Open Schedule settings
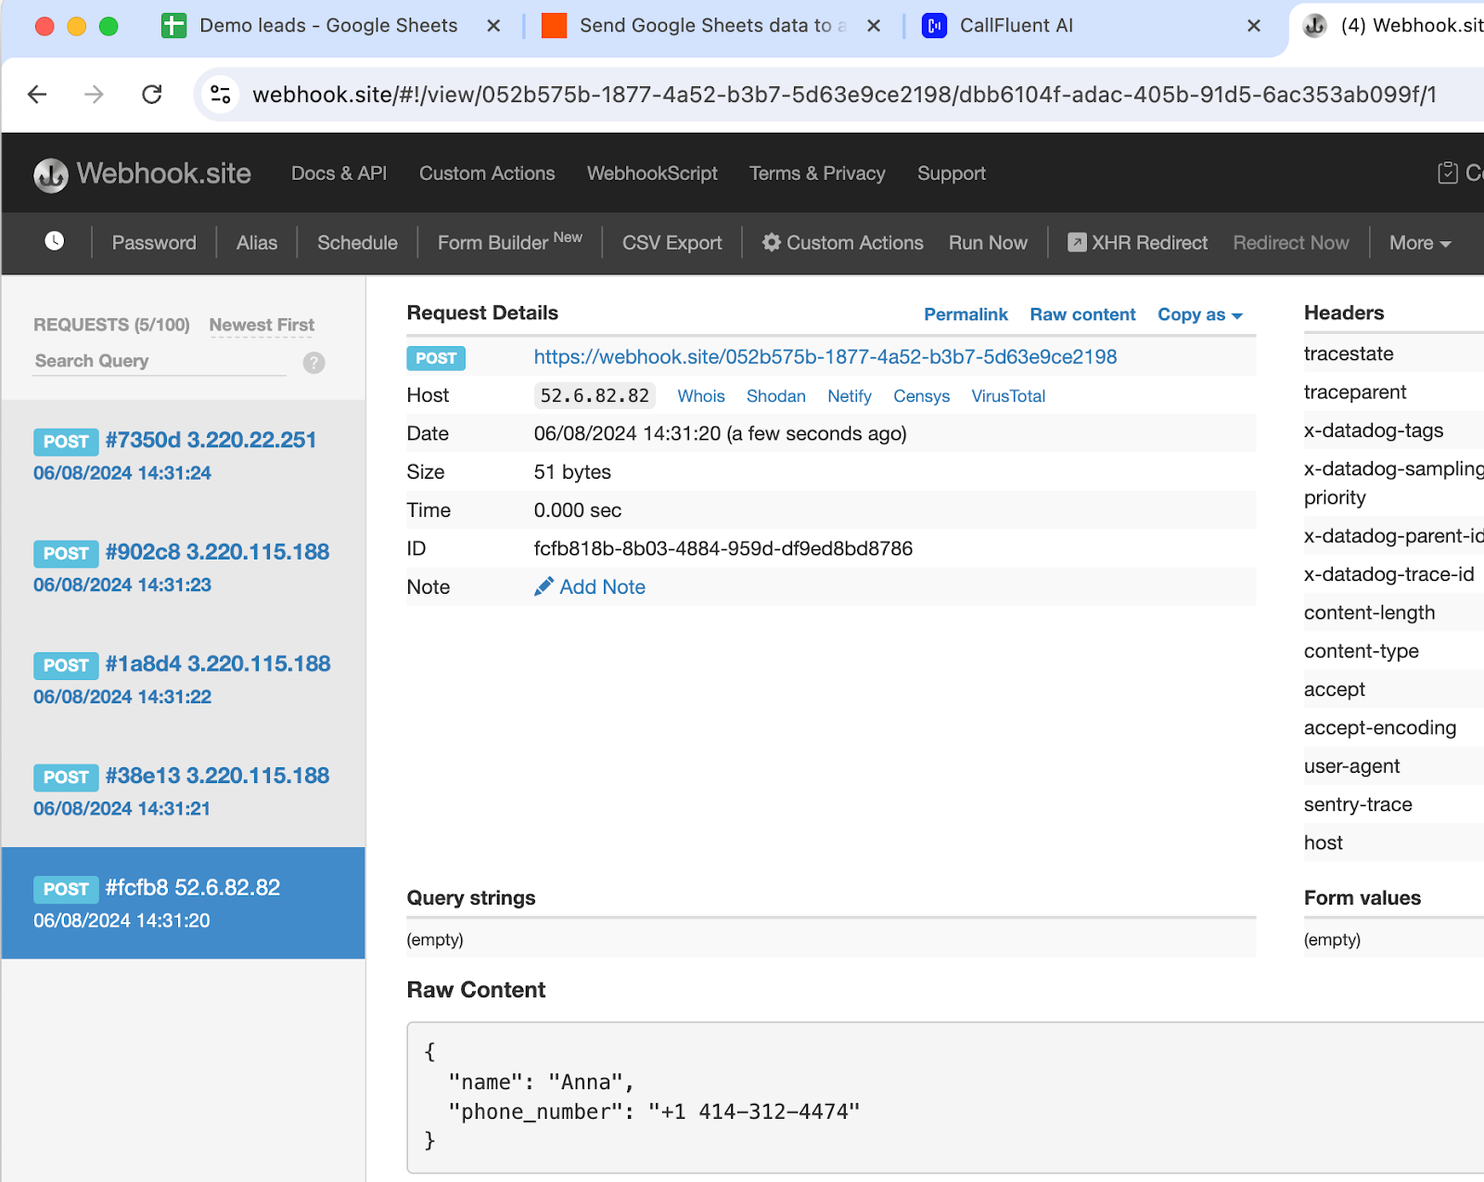 [x=357, y=242]
